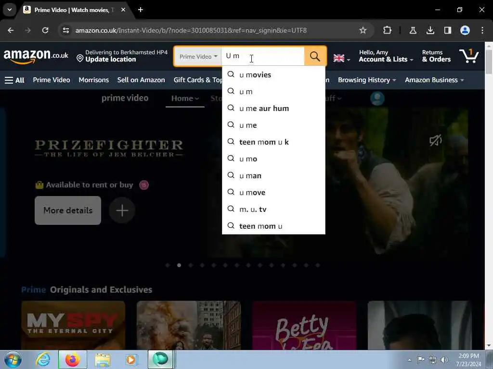Select the 'u mo' suggestion
Image resolution: width=493 pixels, height=369 pixels.
click(273, 159)
